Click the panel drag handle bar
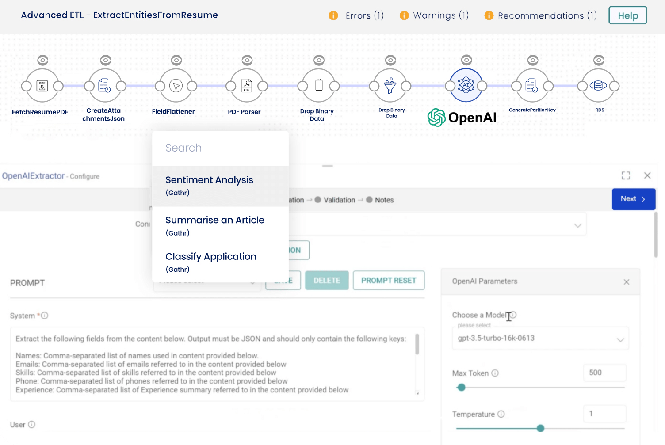665x445 pixels. click(x=328, y=166)
